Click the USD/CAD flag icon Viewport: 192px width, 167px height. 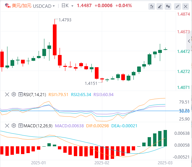(7, 6)
